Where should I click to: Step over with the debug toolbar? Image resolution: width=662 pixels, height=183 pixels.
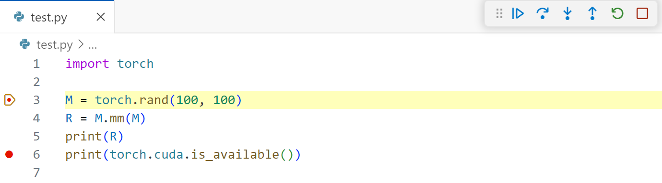pyautogui.click(x=543, y=13)
